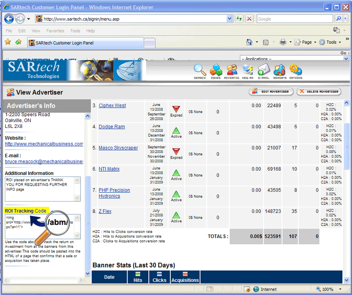Open the Masco Skyscraper banner link

click(118, 148)
